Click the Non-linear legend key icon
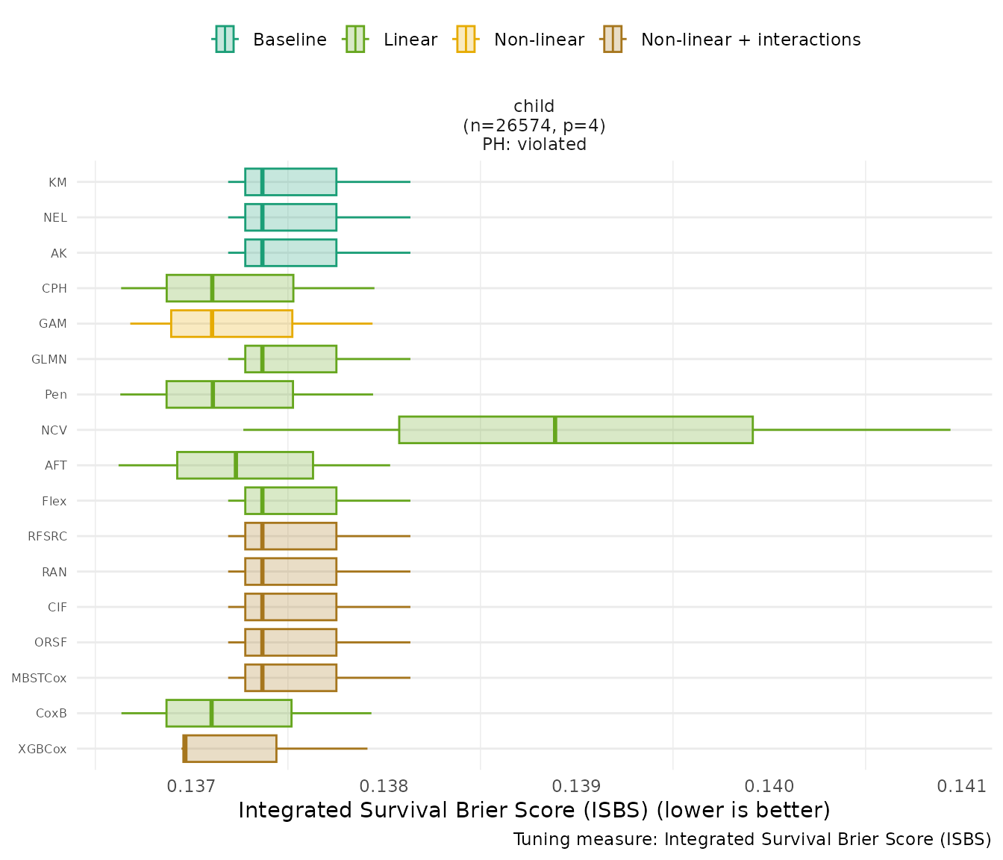This screenshot has width=1003, height=860. click(465, 39)
